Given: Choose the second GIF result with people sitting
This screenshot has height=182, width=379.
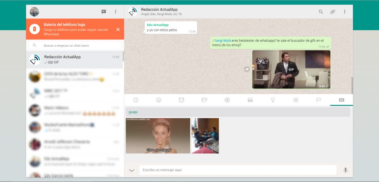Looking at the screenshot, I should coord(205,136).
